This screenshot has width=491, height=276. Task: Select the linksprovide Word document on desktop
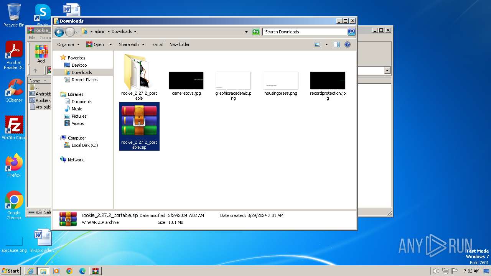point(42,241)
